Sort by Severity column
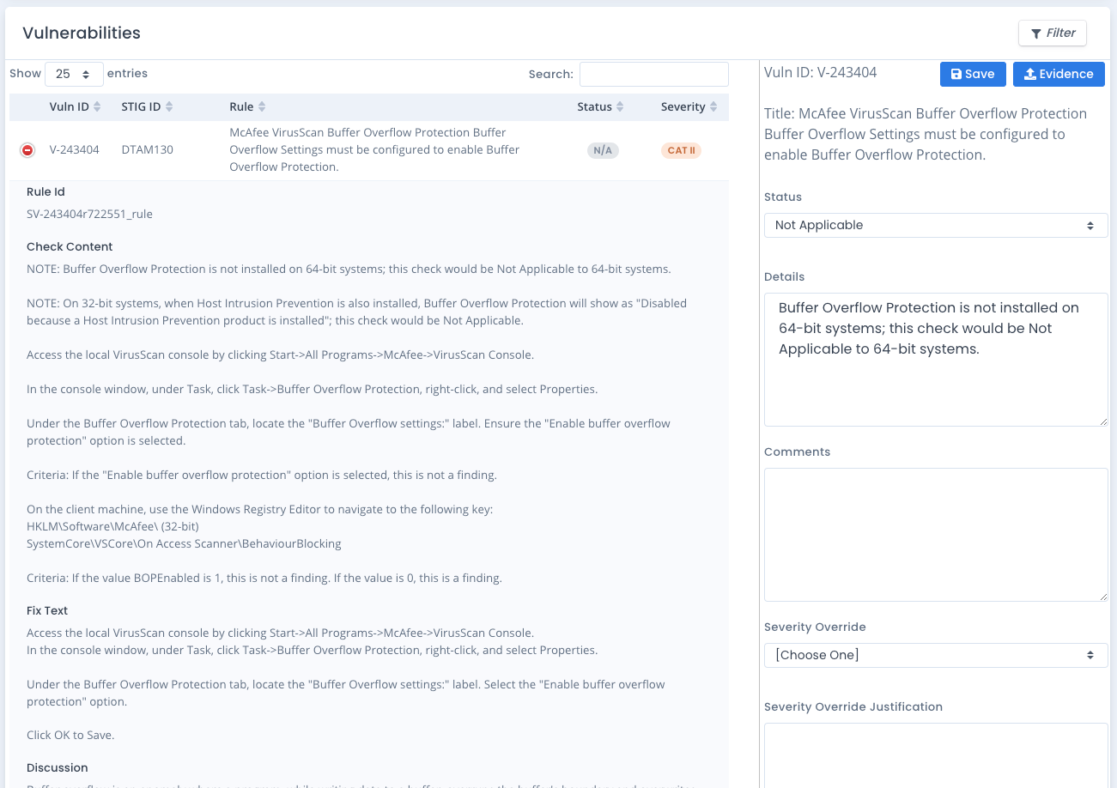The width and height of the screenshot is (1117, 788). pos(689,106)
